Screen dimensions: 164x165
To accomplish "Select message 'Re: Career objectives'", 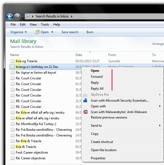I will click(x=31, y=158).
